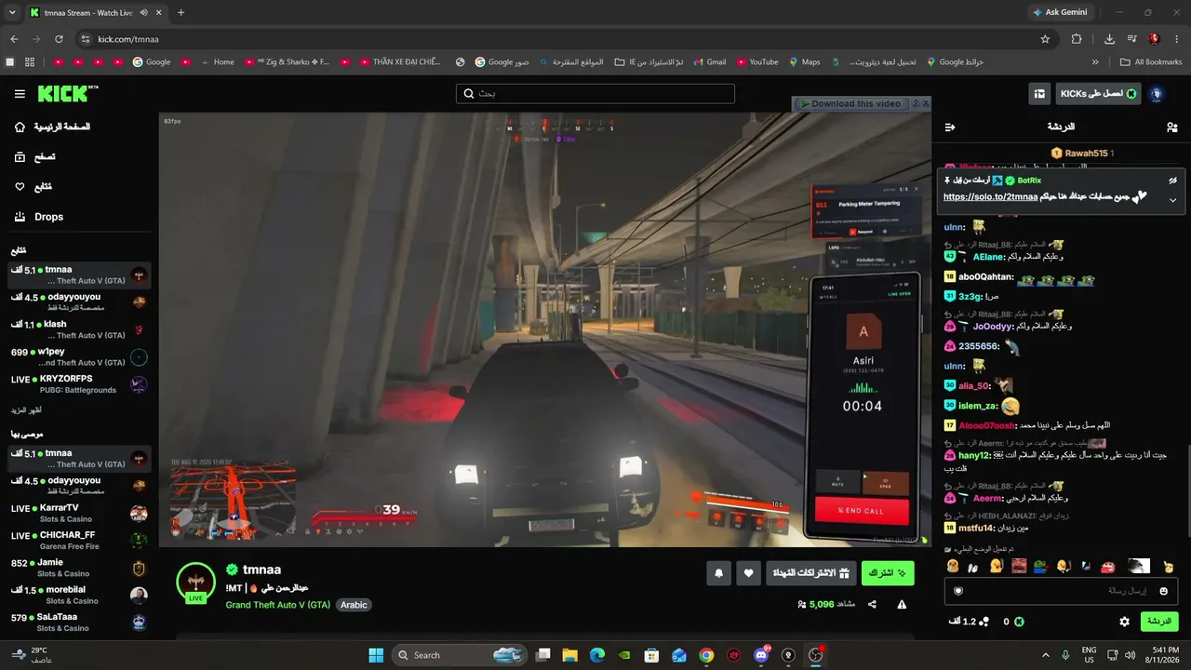Go back in browser history

[14, 39]
